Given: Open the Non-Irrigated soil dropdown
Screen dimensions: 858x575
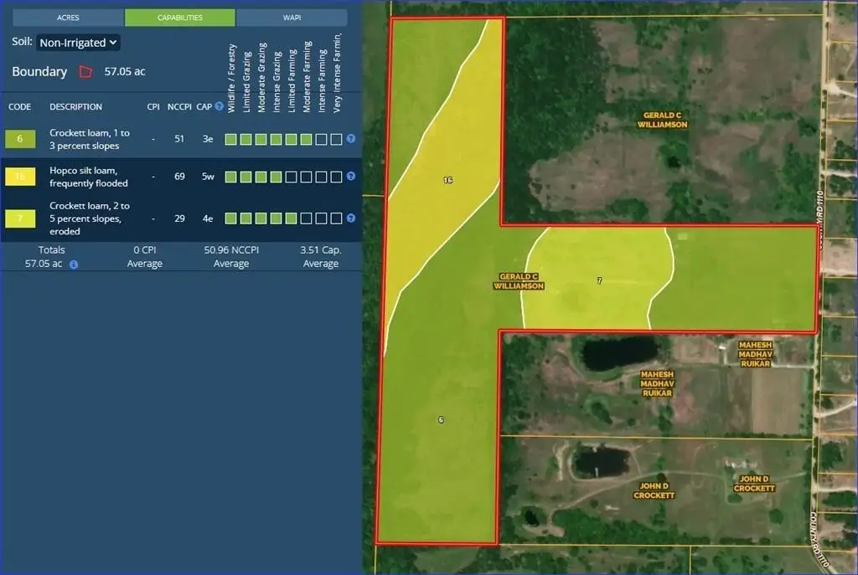Looking at the screenshot, I should (78, 42).
